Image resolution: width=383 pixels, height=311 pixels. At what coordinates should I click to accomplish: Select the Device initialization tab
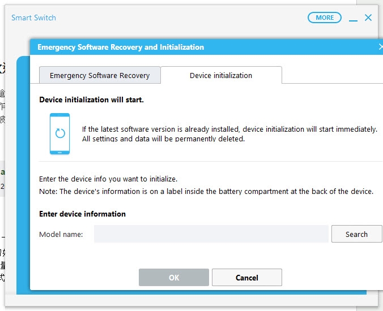(x=221, y=75)
